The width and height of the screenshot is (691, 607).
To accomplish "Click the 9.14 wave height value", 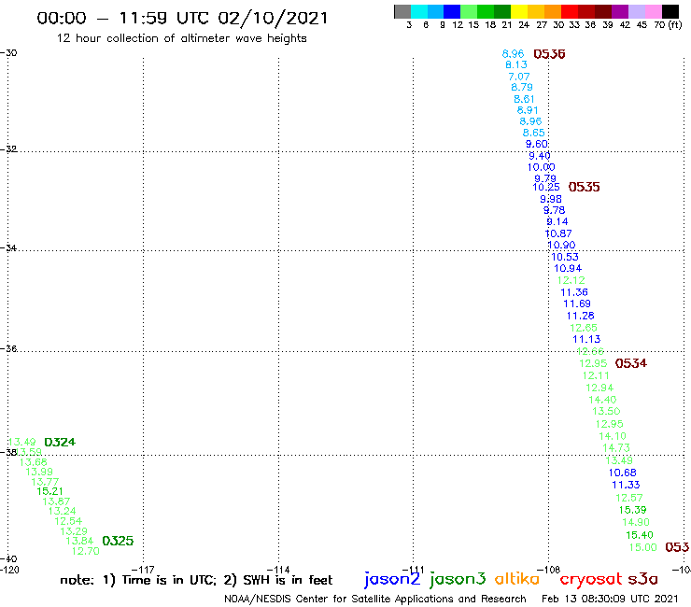I will click(557, 221).
